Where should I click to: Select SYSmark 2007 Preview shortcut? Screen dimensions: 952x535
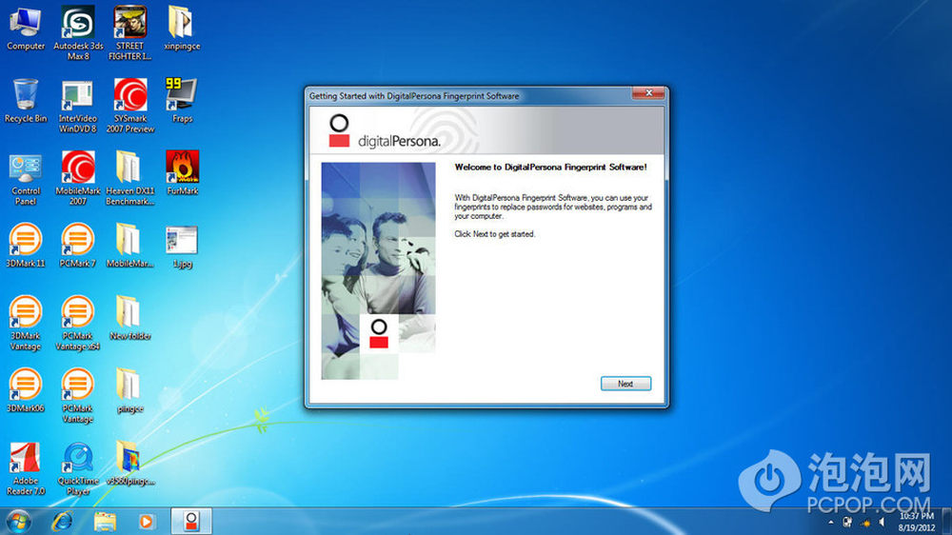click(x=129, y=106)
